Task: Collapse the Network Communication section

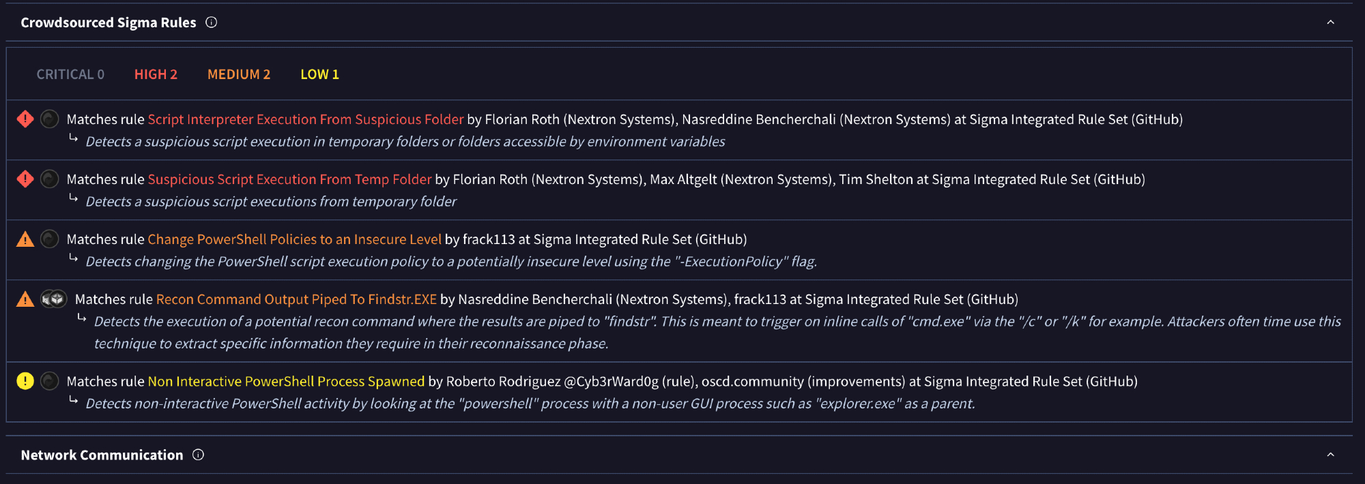Action: point(1330,455)
